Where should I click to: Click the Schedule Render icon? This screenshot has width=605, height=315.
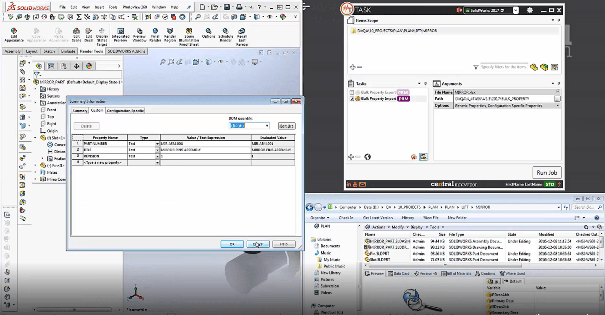pos(225,31)
